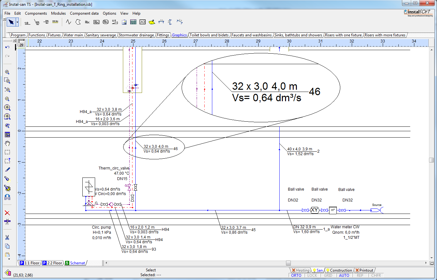Open the 1 Floor sheet tab
This screenshot has width=437, height=280.
pos(30,263)
